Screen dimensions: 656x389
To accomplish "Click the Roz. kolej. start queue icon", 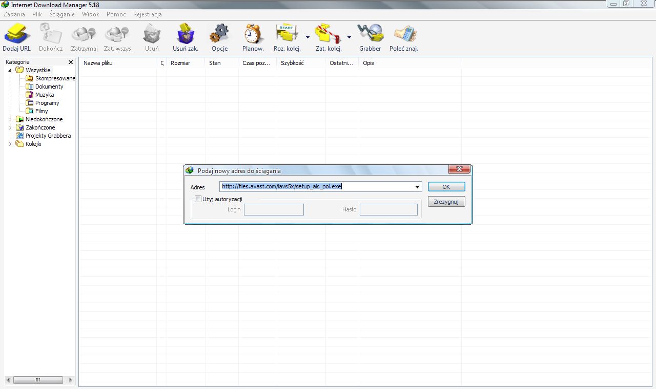I will pos(287,34).
